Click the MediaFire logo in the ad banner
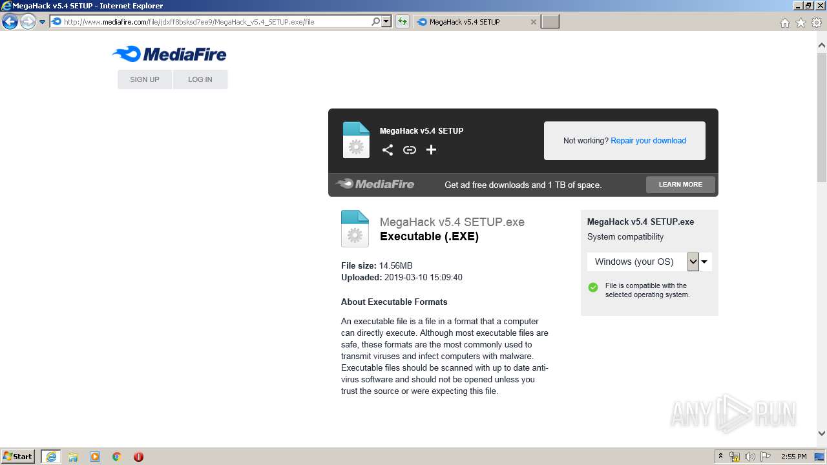Screen dimensions: 827x465 click(x=375, y=184)
